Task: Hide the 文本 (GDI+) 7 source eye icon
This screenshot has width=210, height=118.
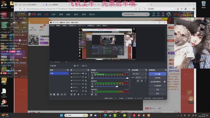Action: pos(83,73)
